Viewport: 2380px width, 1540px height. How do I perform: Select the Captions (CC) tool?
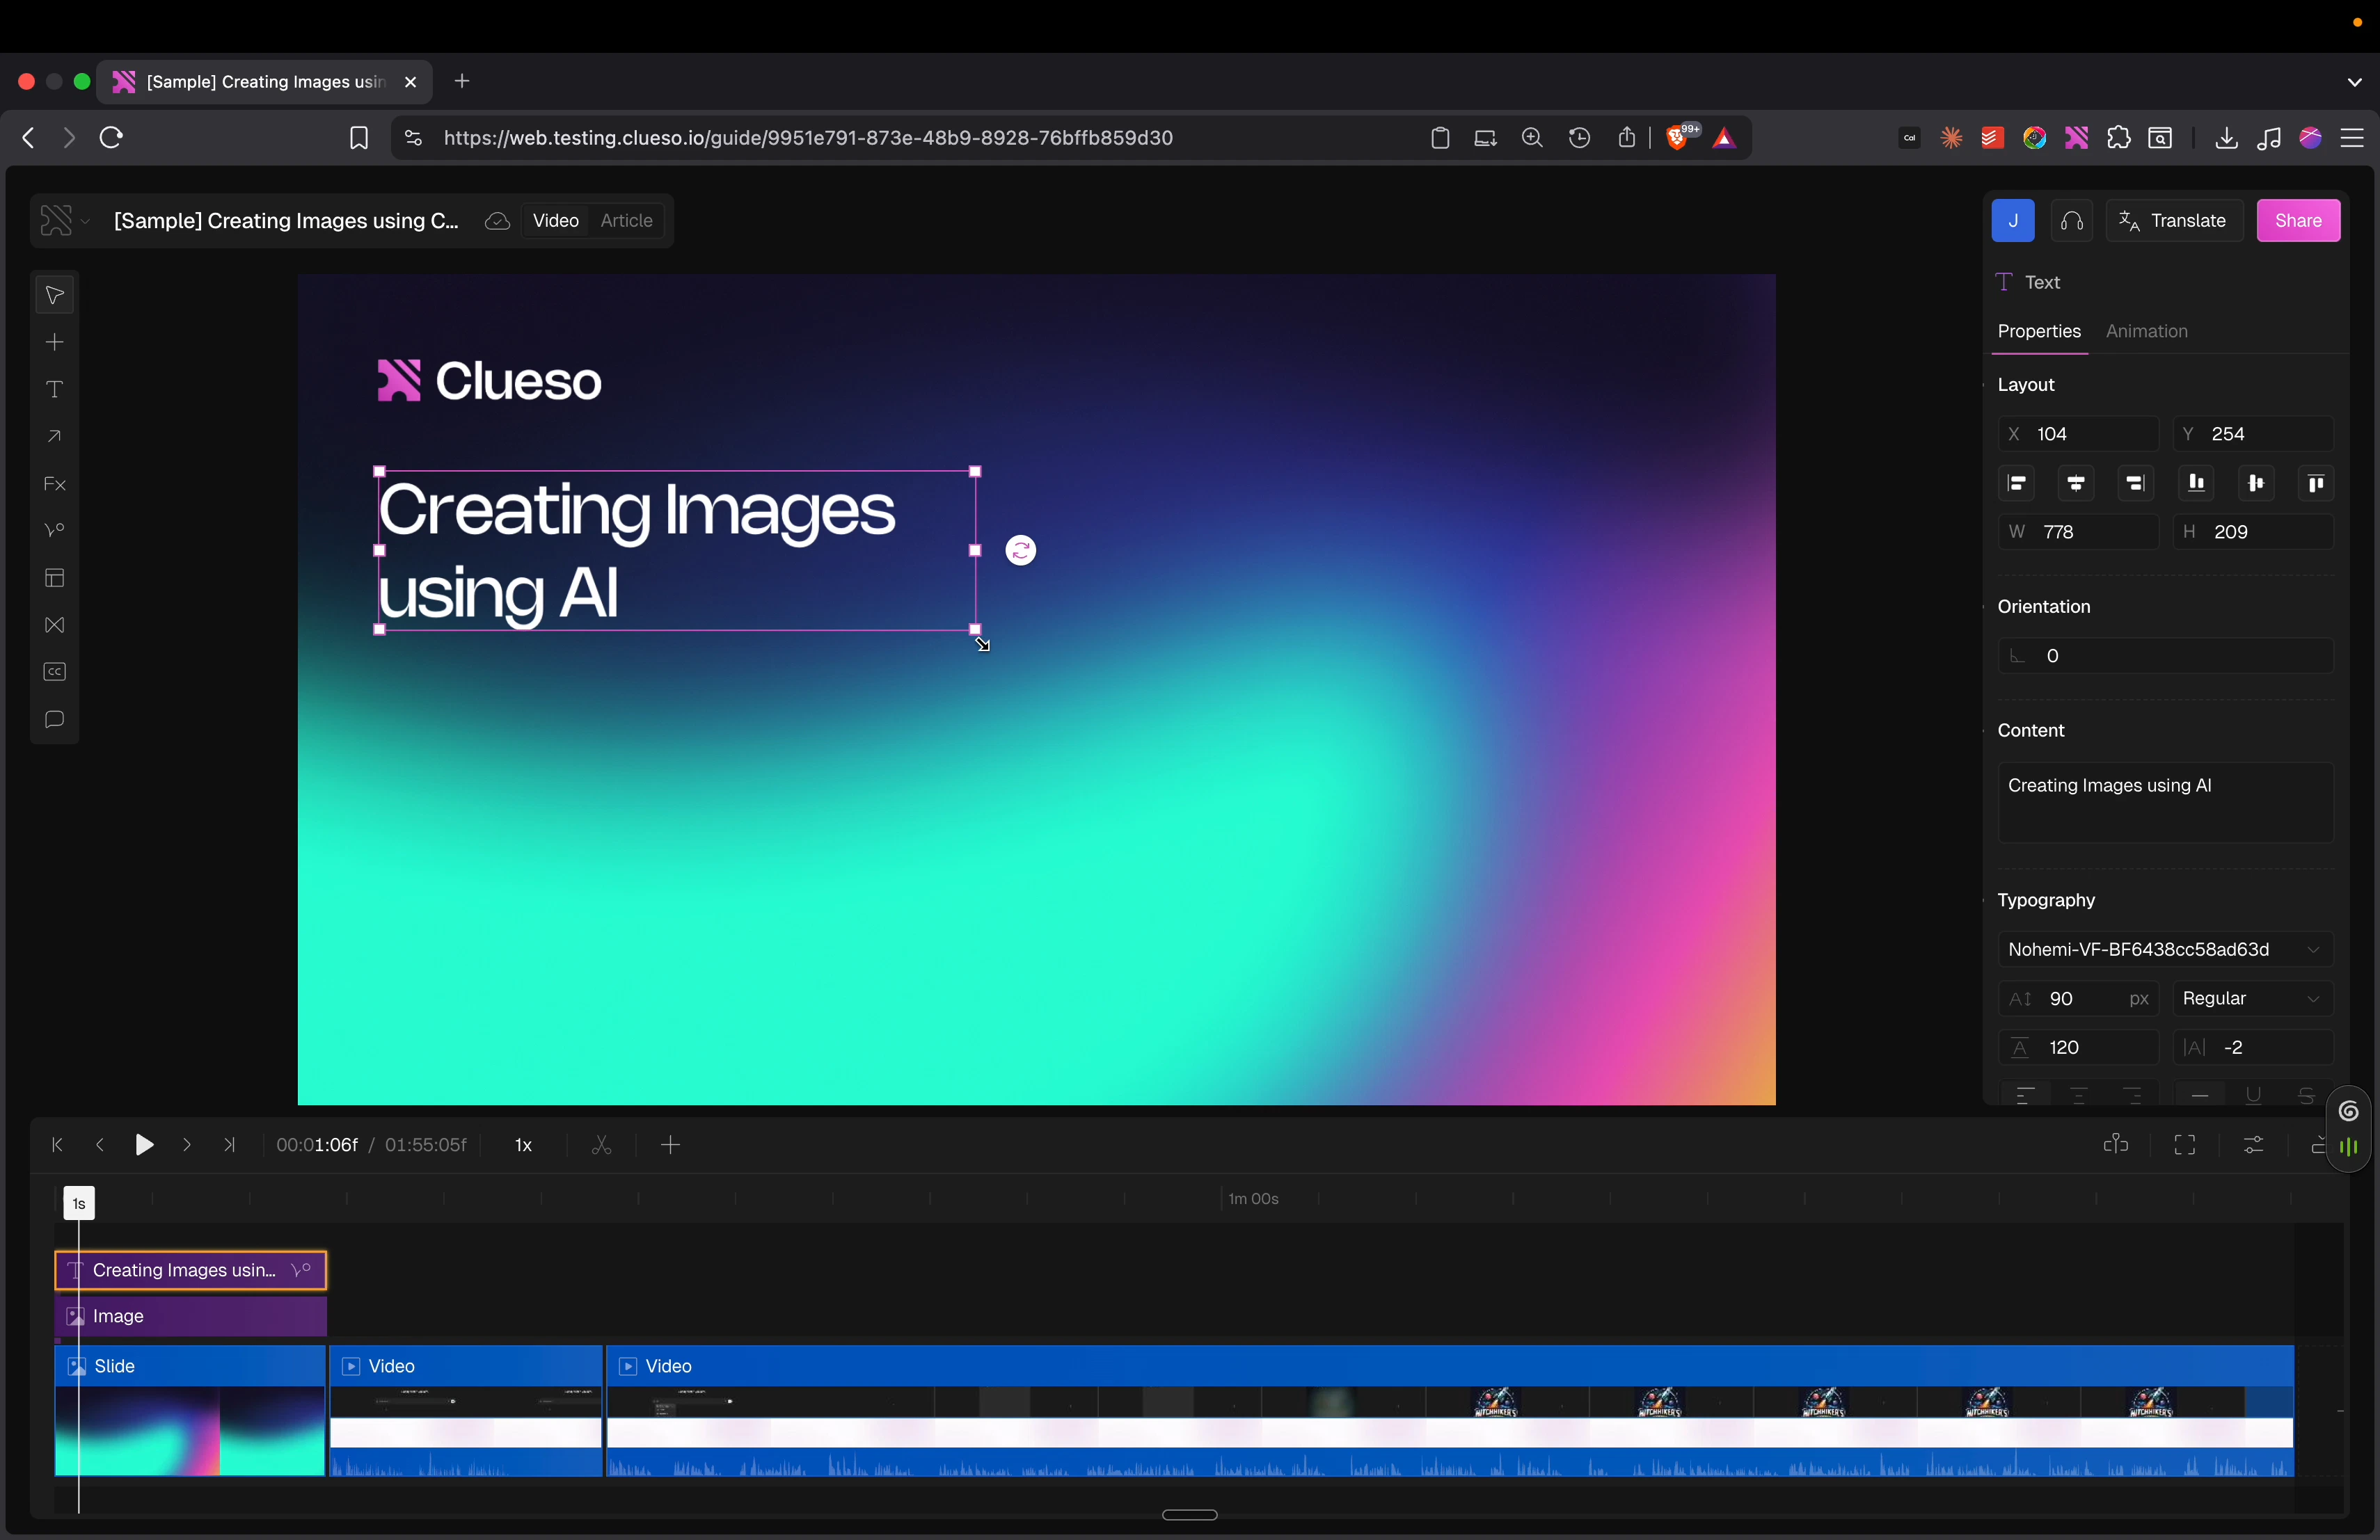(53, 671)
